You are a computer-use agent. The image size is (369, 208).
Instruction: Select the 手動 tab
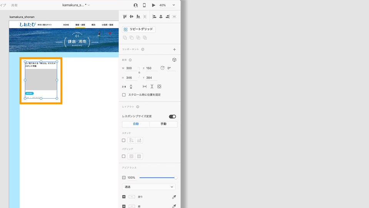[x=163, y=124]
